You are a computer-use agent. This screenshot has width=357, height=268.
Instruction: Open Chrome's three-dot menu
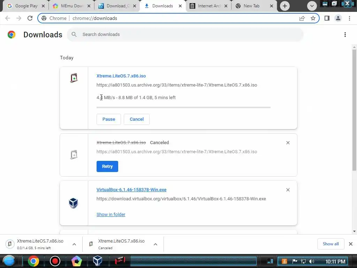[349, 18]
